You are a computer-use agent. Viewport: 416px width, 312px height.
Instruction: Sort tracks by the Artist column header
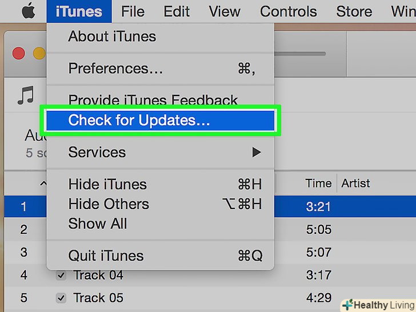(x=355, y=183)
